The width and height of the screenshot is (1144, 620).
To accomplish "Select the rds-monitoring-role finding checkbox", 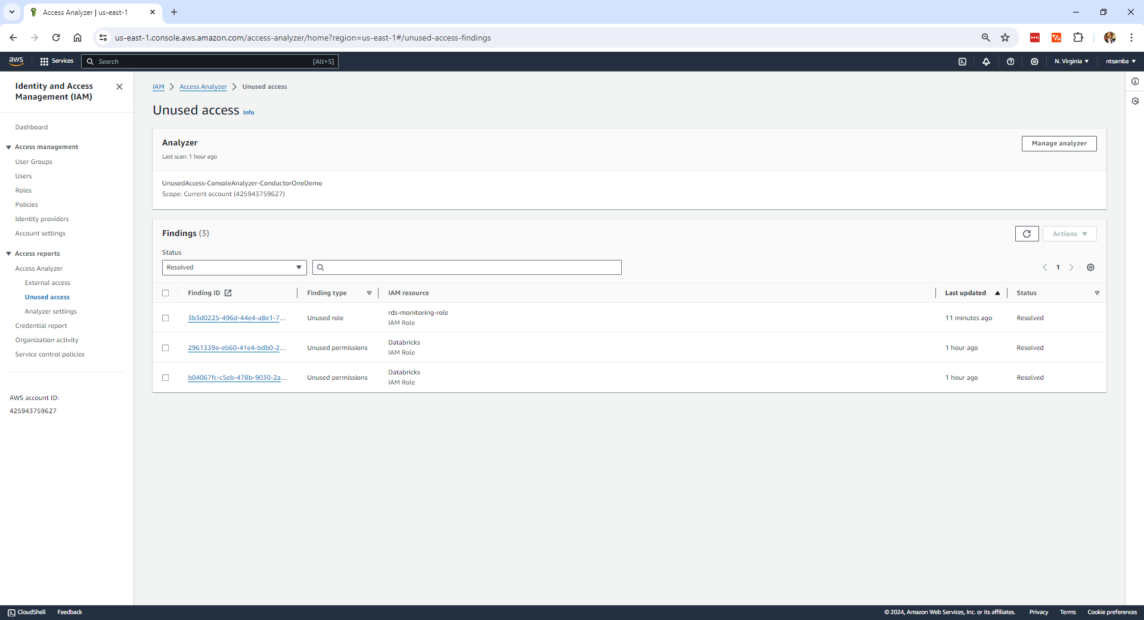I will [166, 318].
